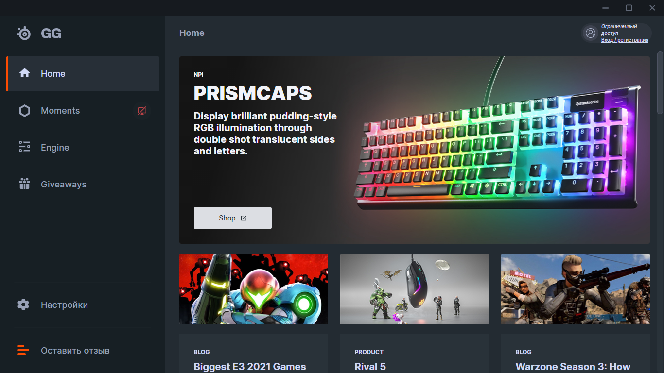Open Biggest E3 2021 Games article title
Image resolution: width=664 pixels, height=373 pixels.
[x=250, y=367]
